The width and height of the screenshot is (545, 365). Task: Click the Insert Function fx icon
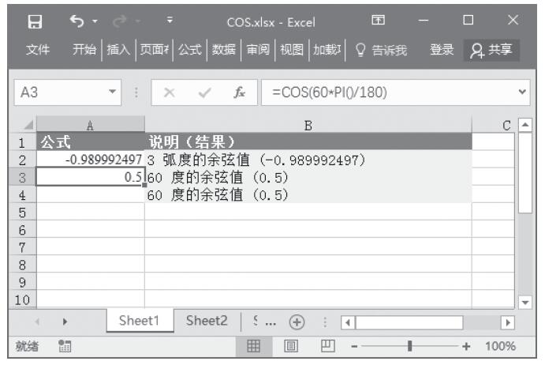237,92
